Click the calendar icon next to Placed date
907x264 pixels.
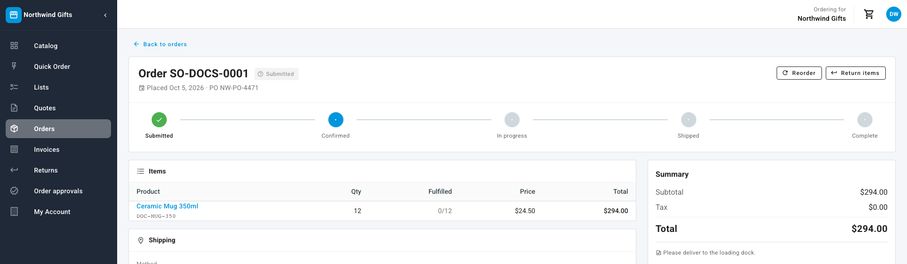point(141,88)
